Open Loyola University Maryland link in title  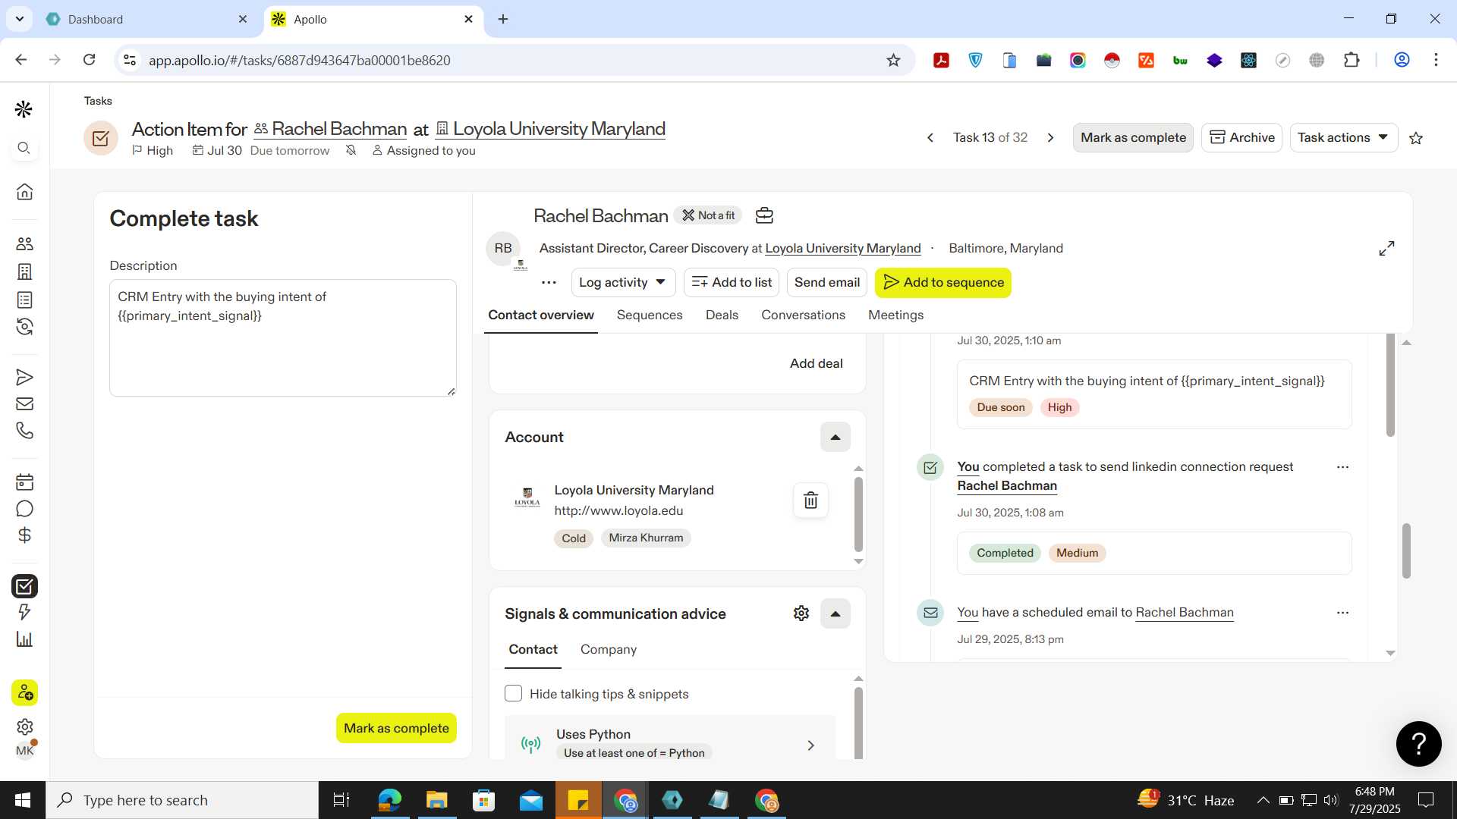click(559, 130)
